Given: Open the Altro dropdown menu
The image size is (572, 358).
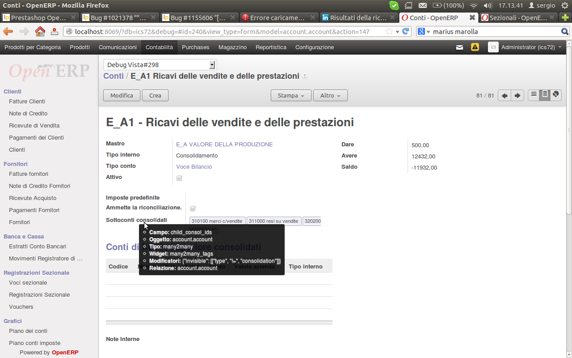Looking at the screenshot, I should pos(330,95).
